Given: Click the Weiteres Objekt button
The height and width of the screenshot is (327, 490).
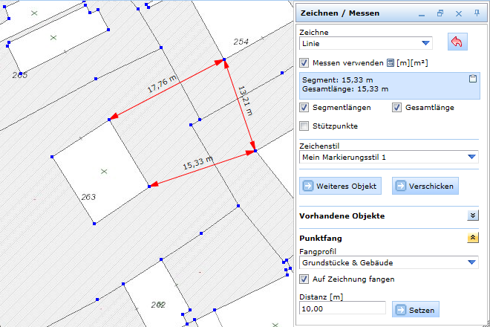Looking at the screenshot, I should click(340, 186).
